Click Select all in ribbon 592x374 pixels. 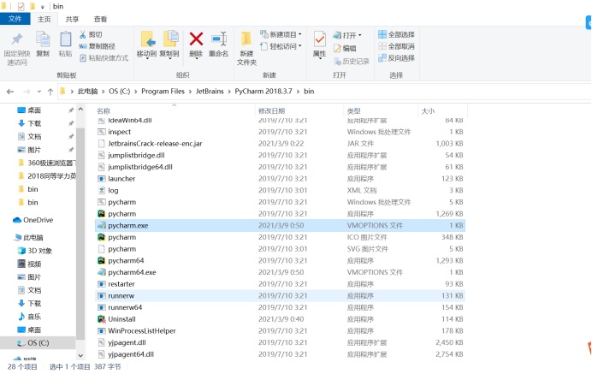396,35
